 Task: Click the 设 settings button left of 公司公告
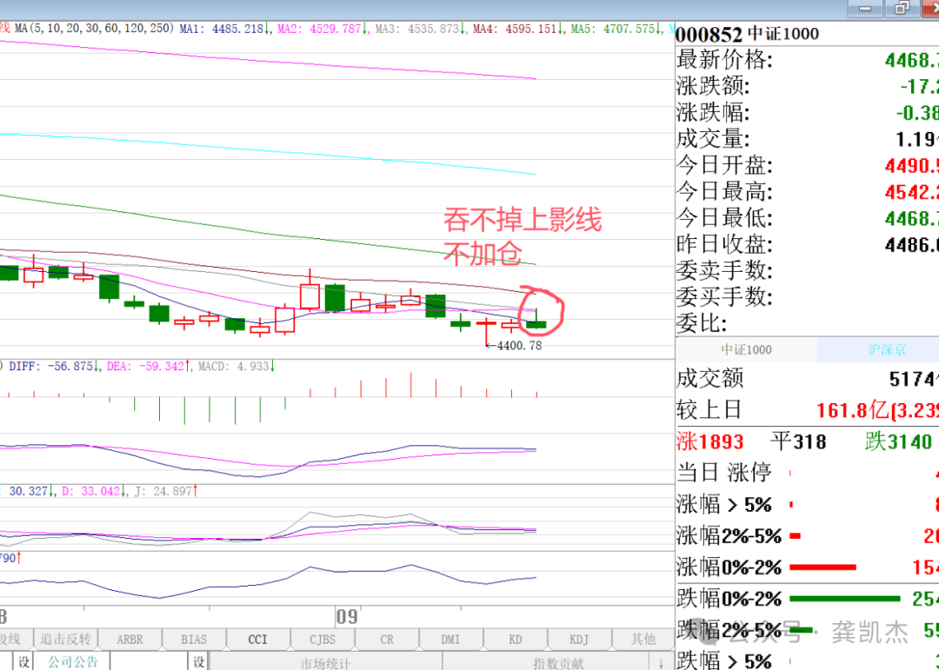pos(23,661)
